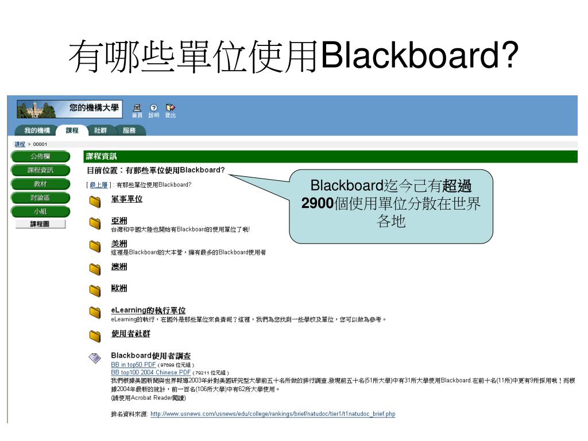Open the BB in top50.PDF link
Image resolution: width=588 pixels, height=441 pixels.
133,365
